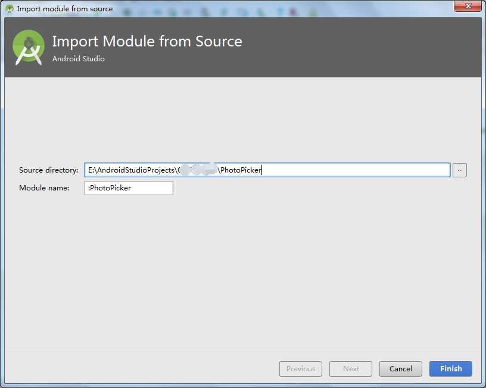Click the 'Module name:' label
This screenshot has width=486, height=388.
pos(44,187)
